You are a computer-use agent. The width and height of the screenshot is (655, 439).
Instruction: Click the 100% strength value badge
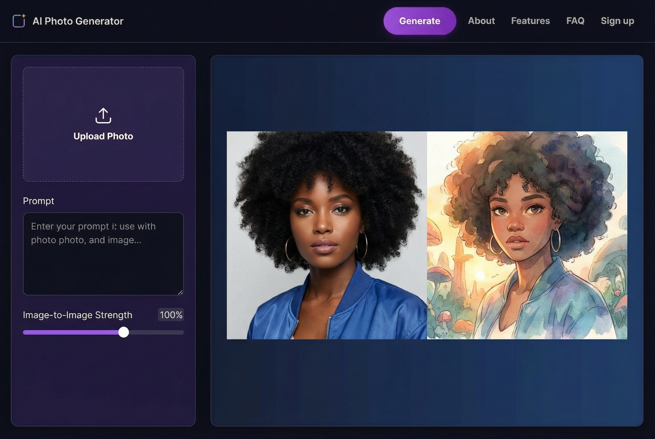[171, 315]
